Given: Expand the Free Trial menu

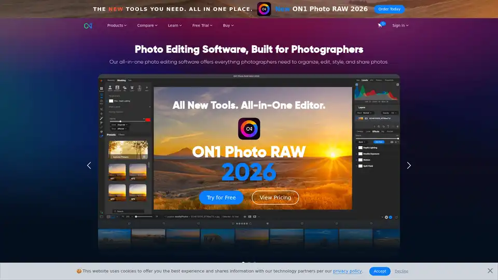Looking at the screenshot, I should [202, 25].
